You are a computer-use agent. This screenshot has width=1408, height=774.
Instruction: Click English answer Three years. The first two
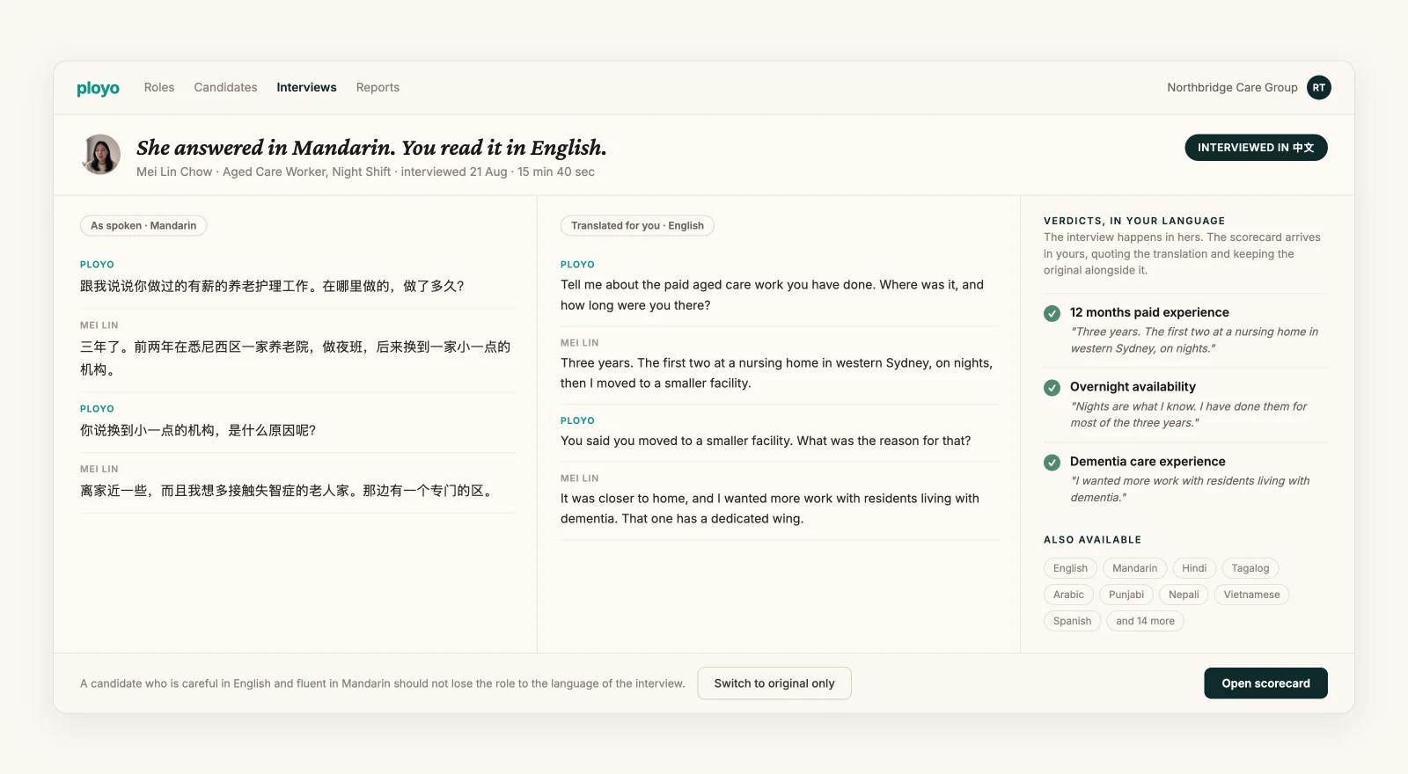[x=776, y=373]
